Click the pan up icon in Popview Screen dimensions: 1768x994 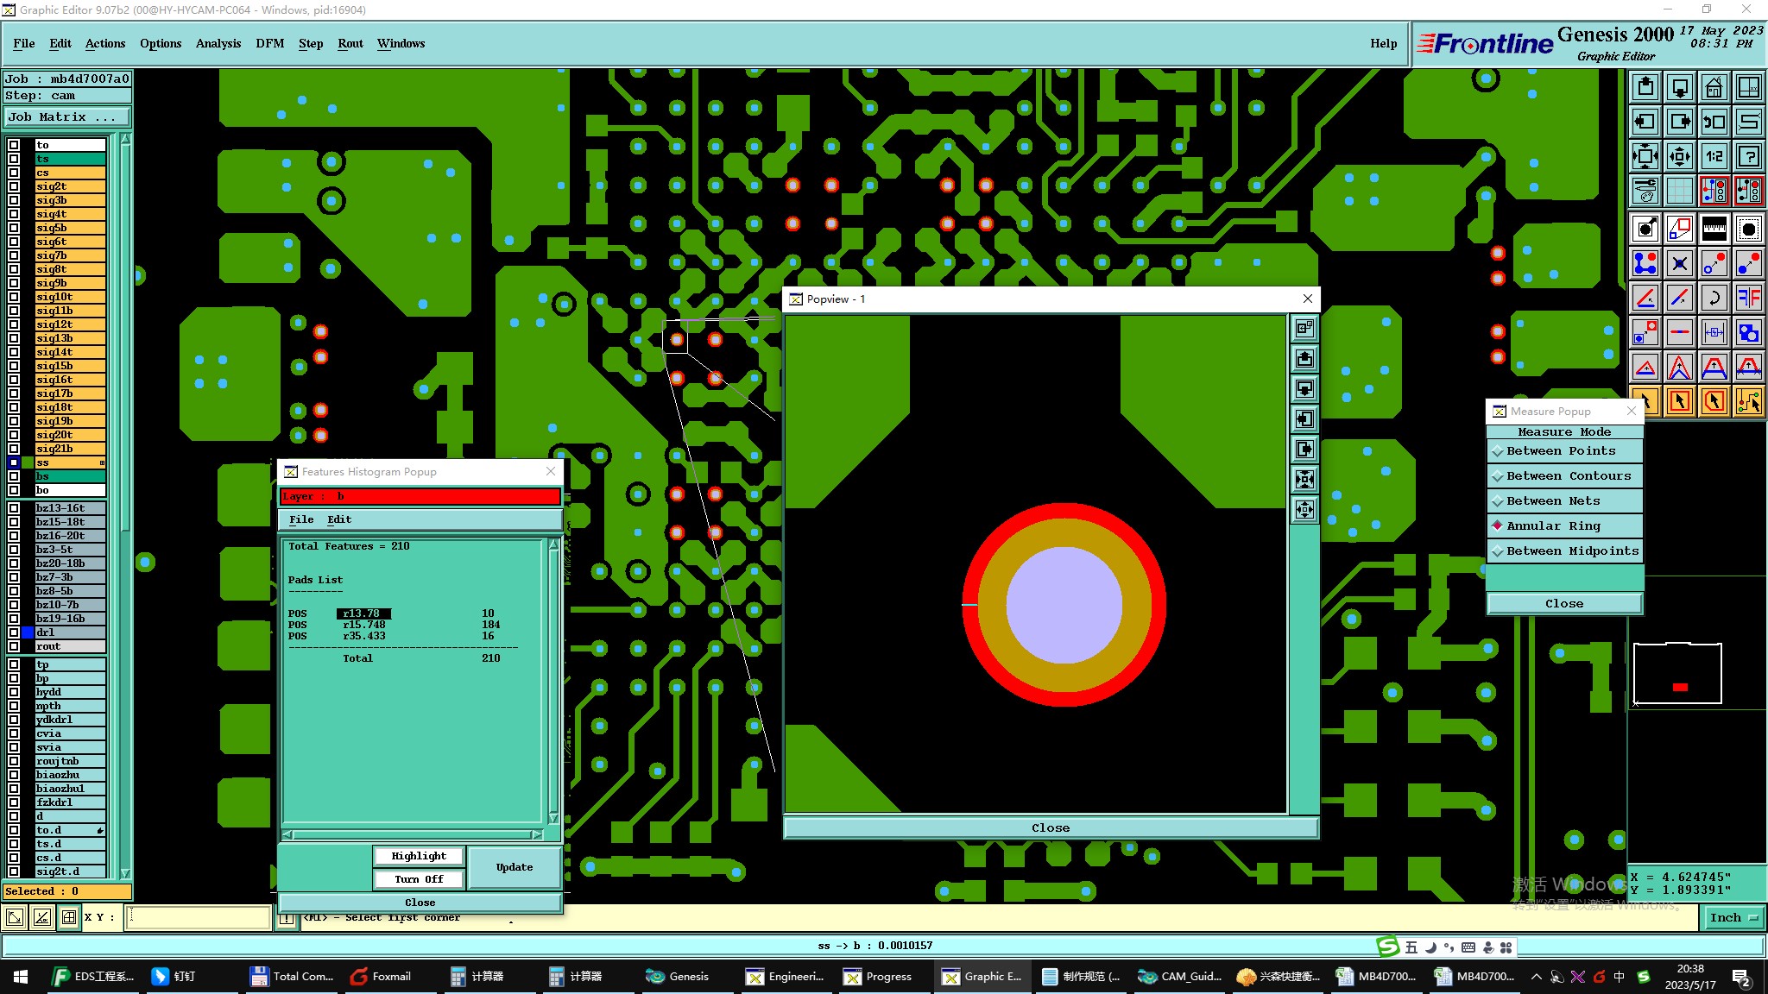click(1304, 358)
